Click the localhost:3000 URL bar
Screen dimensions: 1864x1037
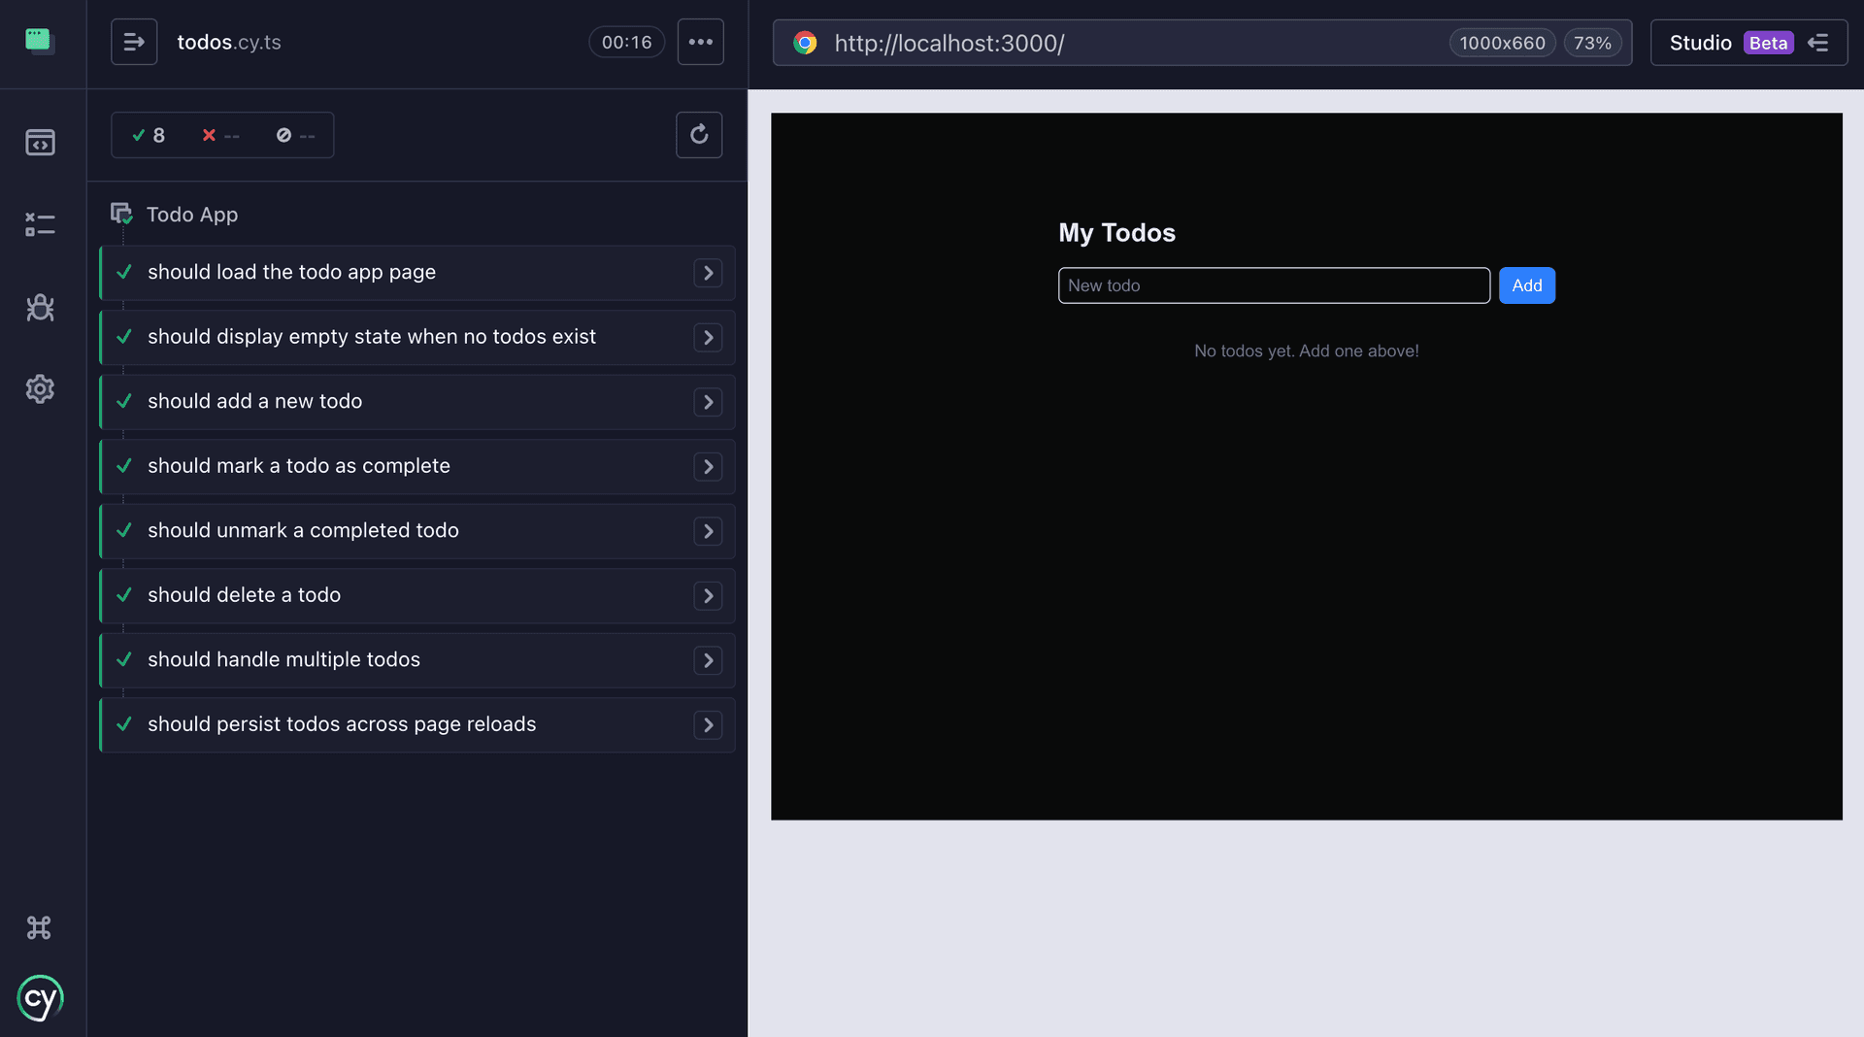pos(1116,43)
